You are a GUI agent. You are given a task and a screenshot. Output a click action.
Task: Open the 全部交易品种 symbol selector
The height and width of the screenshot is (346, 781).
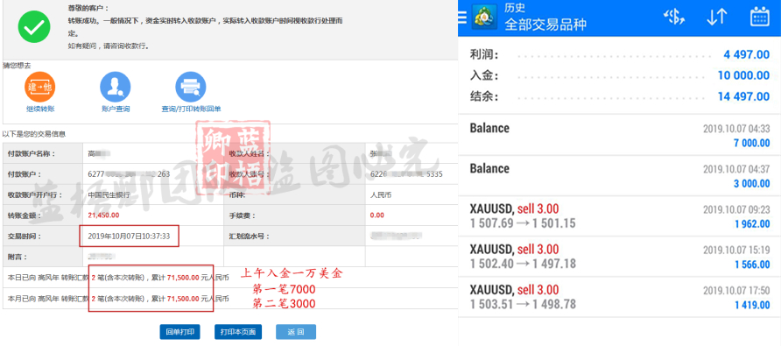coord(545,25)
